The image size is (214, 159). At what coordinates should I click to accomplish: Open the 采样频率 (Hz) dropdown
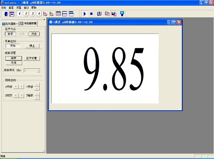pos(38,71)
